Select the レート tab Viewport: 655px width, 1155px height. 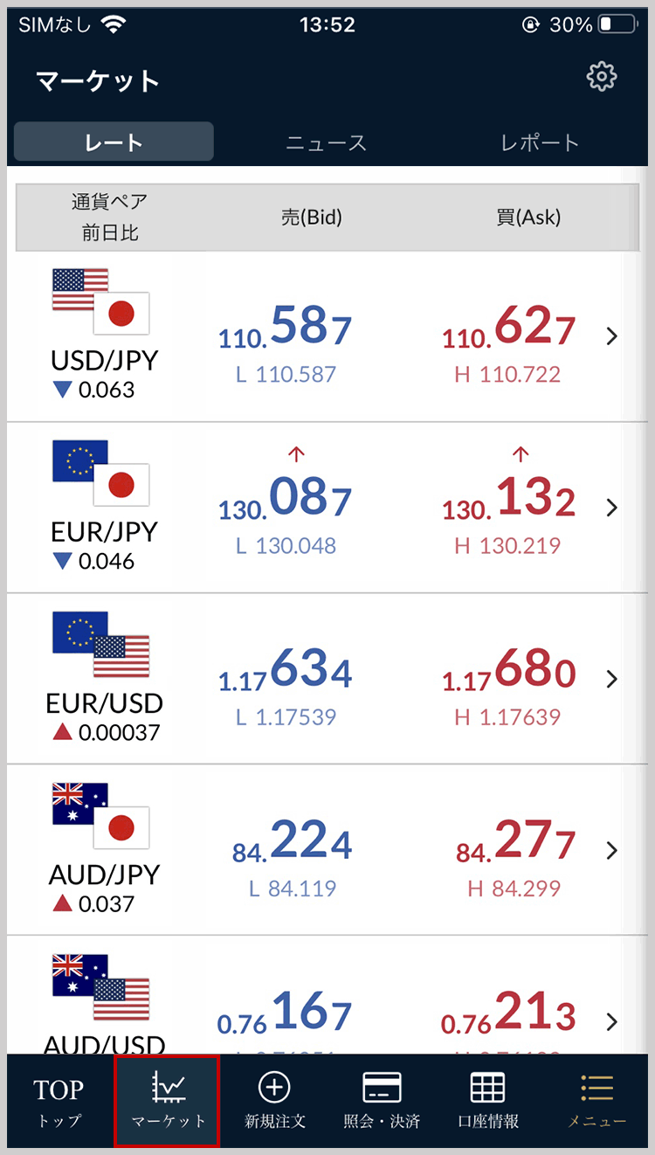(x=114, y=142)
